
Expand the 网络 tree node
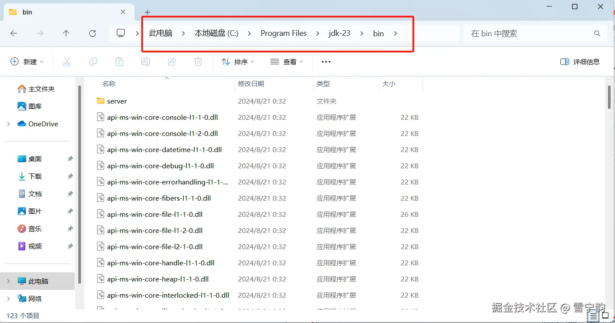(x=8, y=299)
